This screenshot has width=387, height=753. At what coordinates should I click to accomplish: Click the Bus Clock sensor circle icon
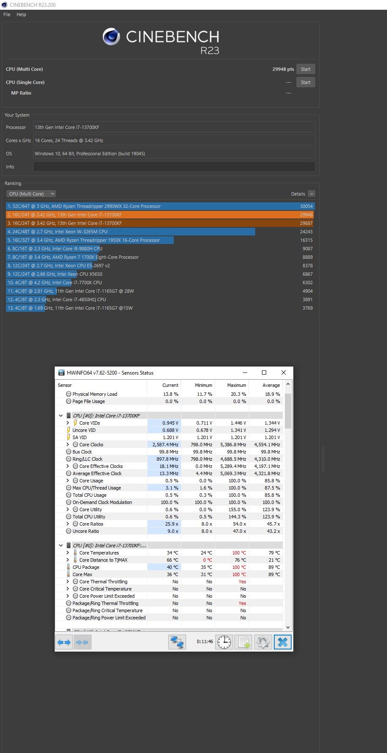point(69,452)
